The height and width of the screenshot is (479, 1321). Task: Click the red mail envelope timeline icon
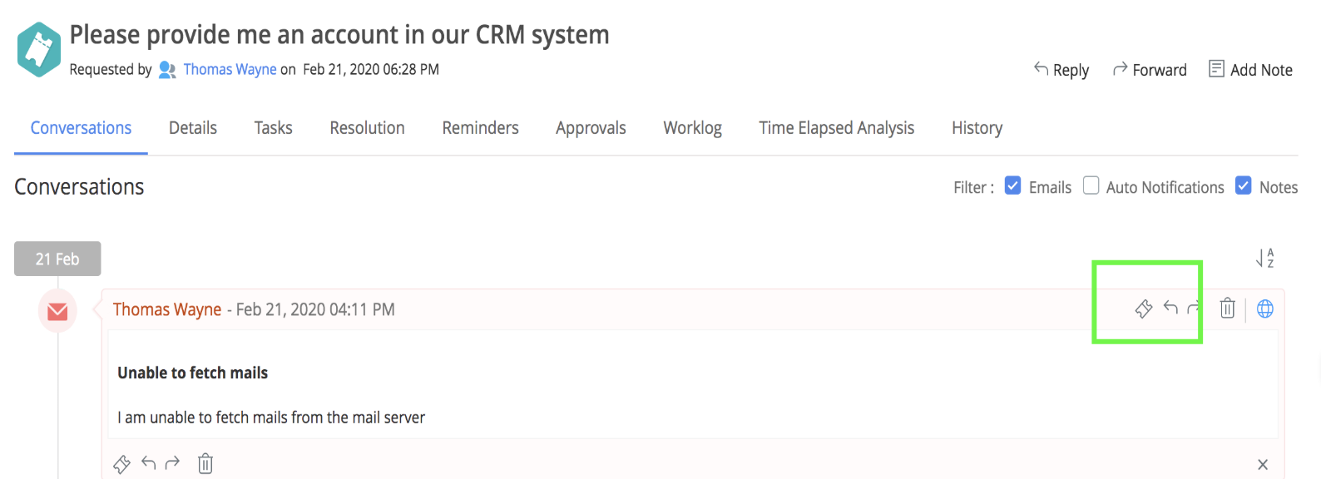[57, 311]
